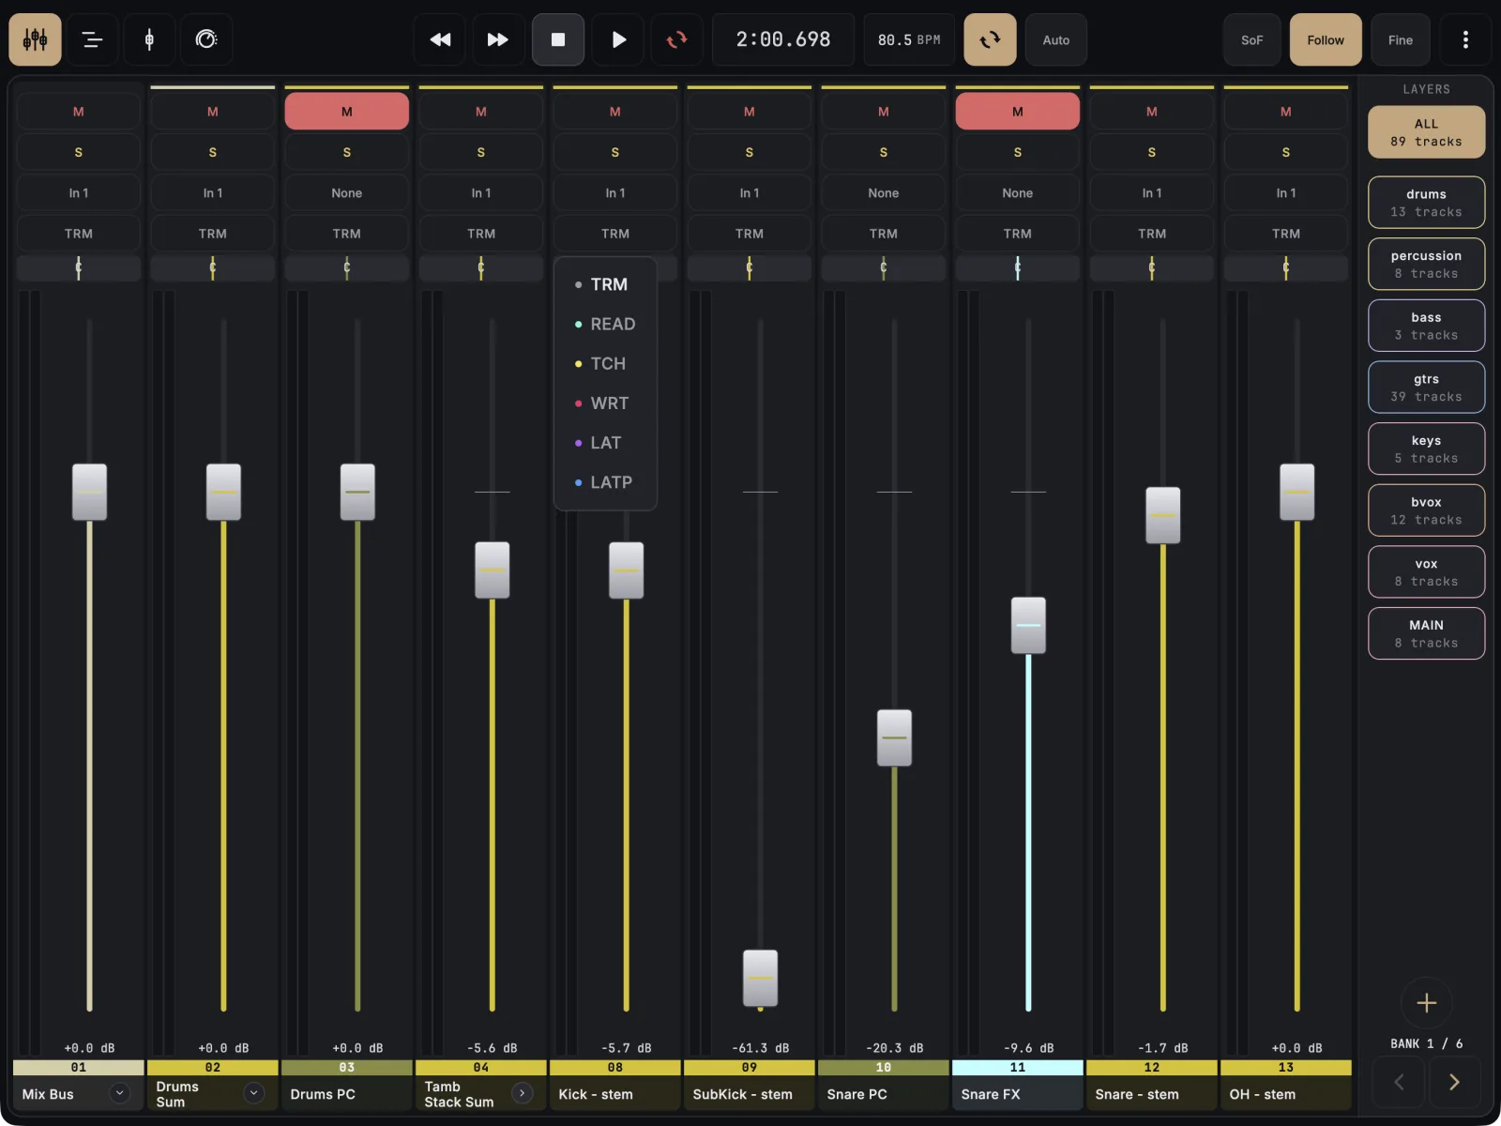Viewport: 1501px width, 1126px height.
Task: Click pan knob of Snare FX channel
Action: point(1018,268)
